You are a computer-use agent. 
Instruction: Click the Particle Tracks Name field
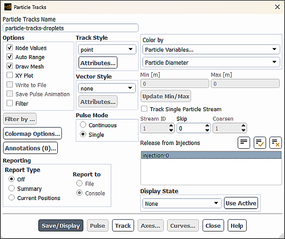(71, 28)
